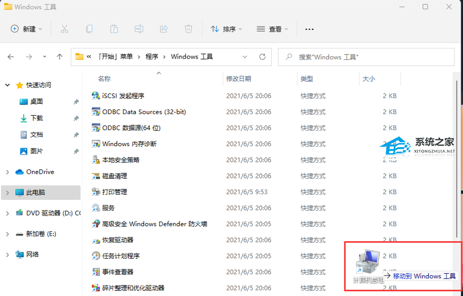
Task: Select the 本地安全策略 icon
Action: [96, 160]
